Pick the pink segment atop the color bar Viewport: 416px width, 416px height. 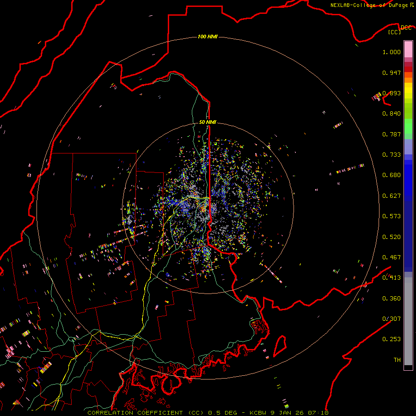(408, 49)
